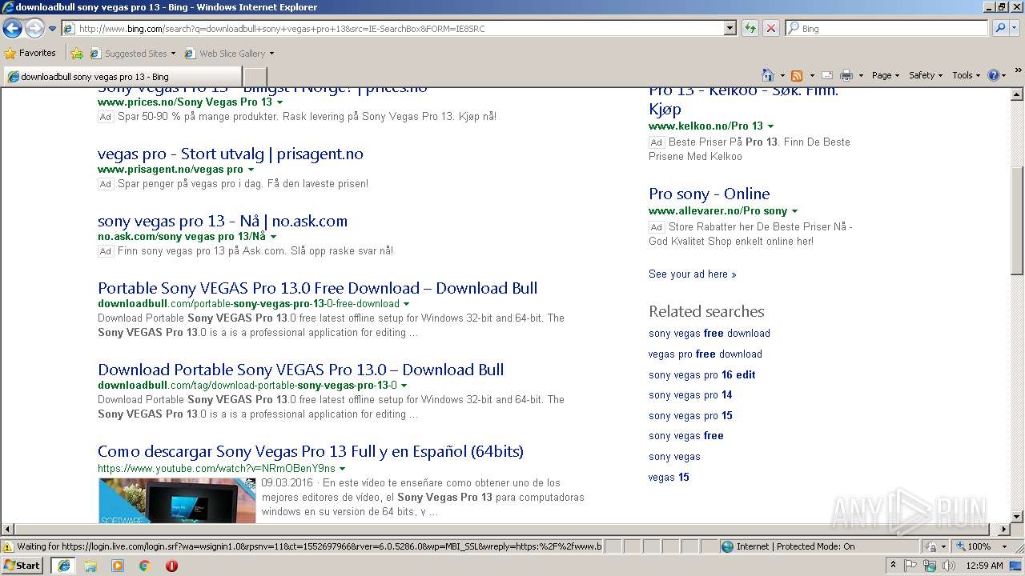Open the Como descargar Sony Vegas Pro 13 result

click(x=310, y=451)
